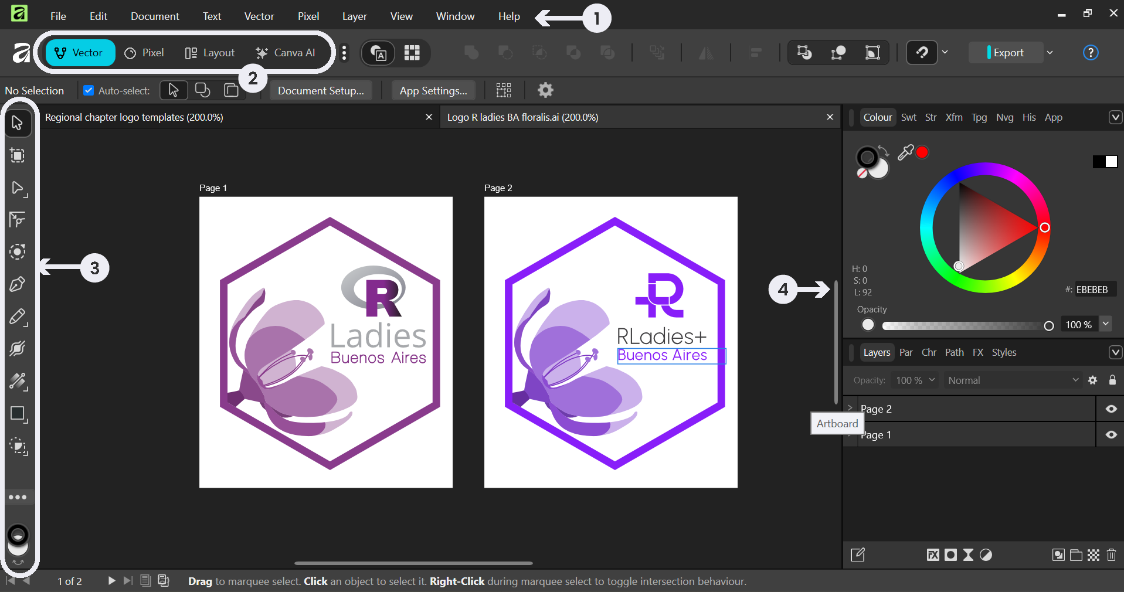The height and width of the screenshot is (592, 1124).
Task: Add a new group folder
Action: [1076, 555]
